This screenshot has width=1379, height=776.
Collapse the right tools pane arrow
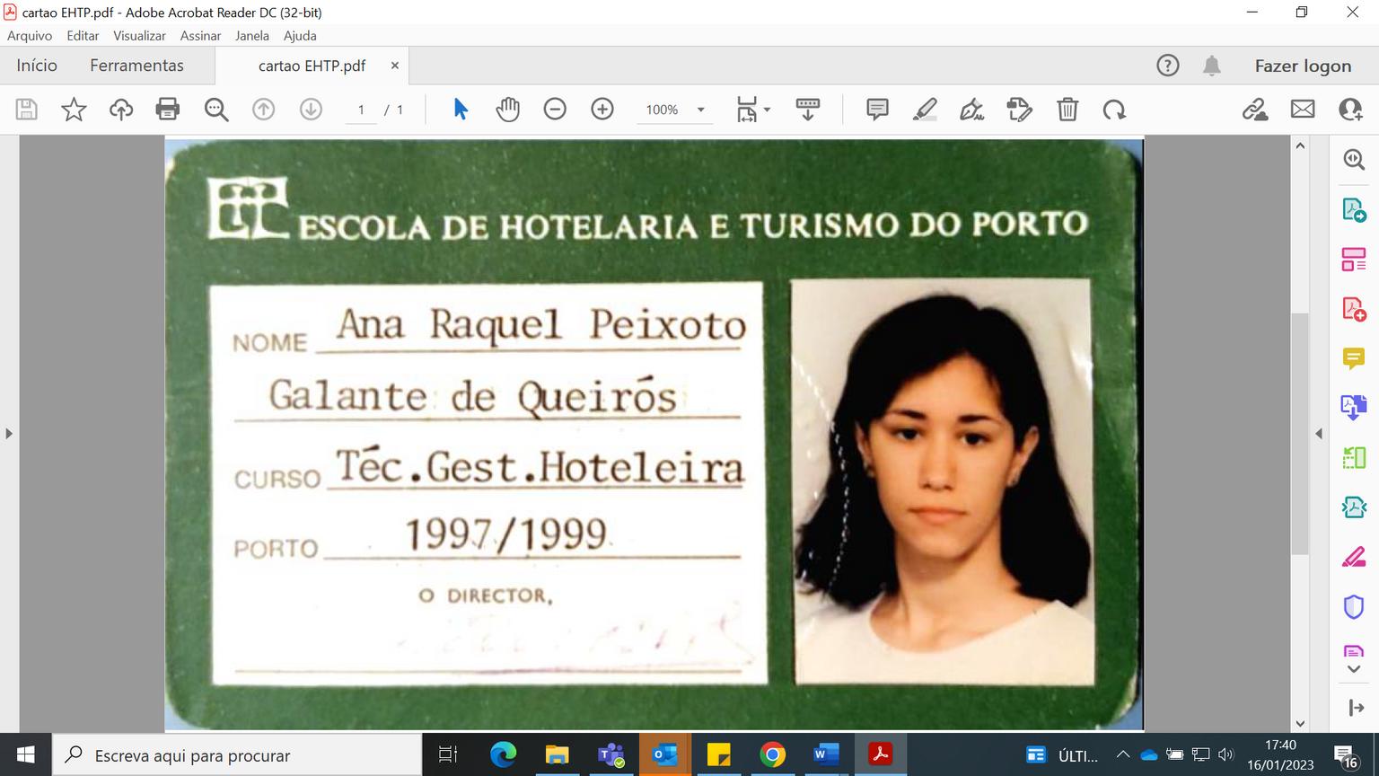click(1319, 434)
